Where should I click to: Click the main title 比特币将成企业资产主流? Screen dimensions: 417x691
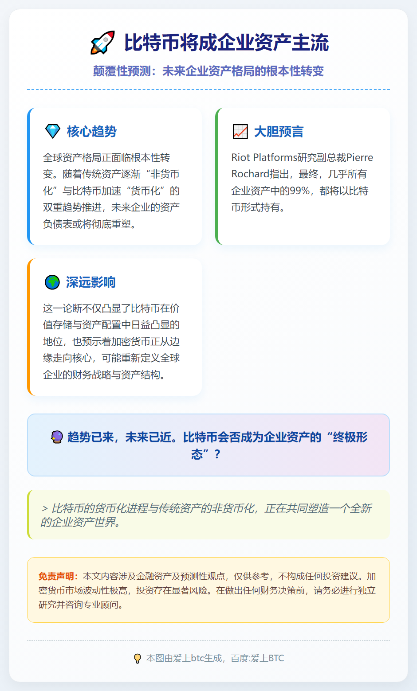coord(226,43)
